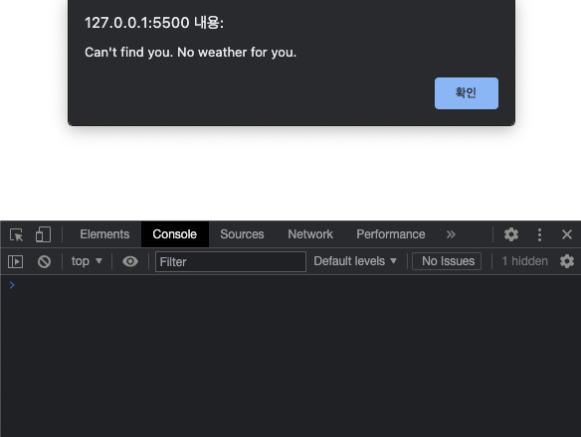This screenshot has width=581, height=437.
Task: Expand the Default levels dropdown
Action: pyautogui.click(x=355, y=261)
